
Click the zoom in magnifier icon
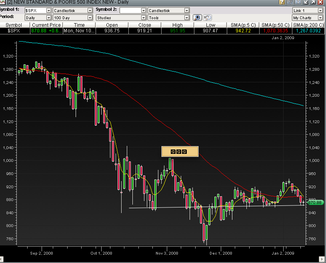(197, 18)
